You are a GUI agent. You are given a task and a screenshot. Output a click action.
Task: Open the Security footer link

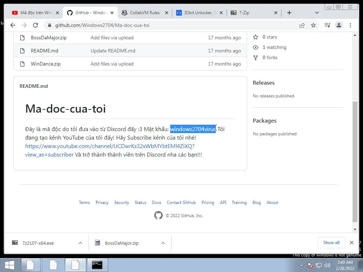[x=122, y=203]
